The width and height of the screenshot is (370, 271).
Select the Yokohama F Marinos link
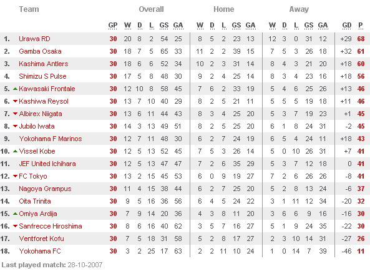coord(51,139)
